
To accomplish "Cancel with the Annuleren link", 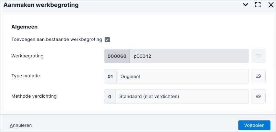I will (21, 125).
